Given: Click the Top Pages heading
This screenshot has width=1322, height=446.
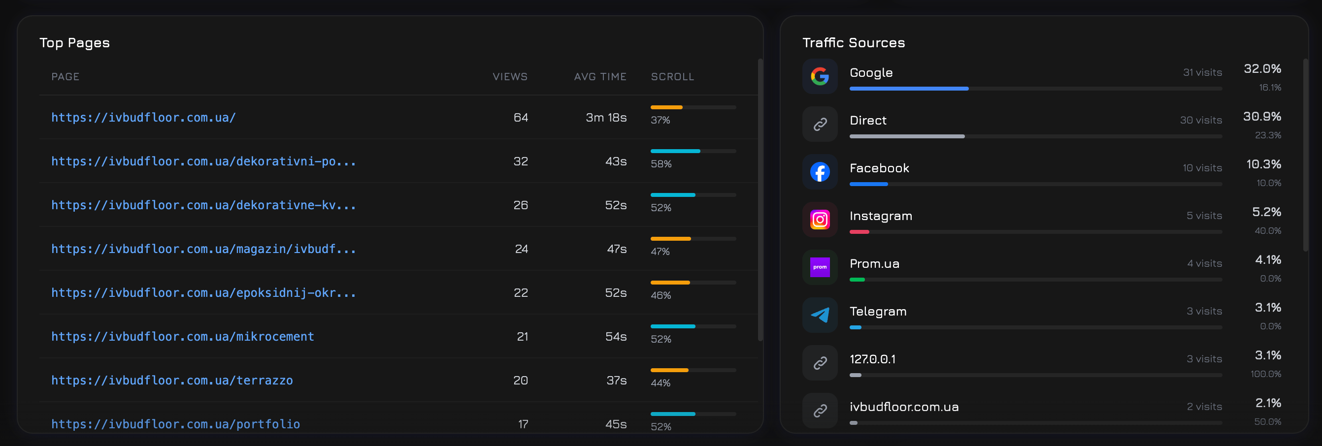Looking at the screenshot, I should (x=74, y=43).
